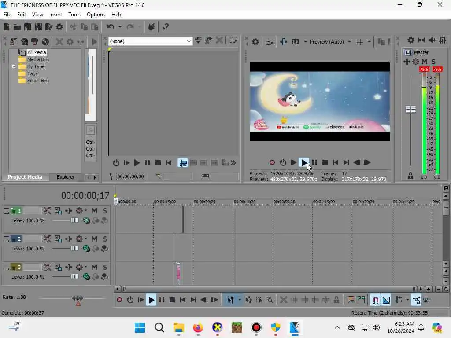Open the File menu
Viewport: 451px width, 338px height.
click(x=7, y=15)
